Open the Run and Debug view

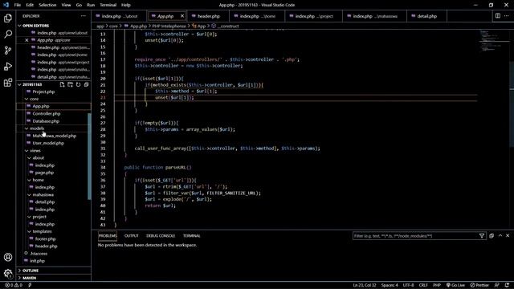[x=8, y=66]
